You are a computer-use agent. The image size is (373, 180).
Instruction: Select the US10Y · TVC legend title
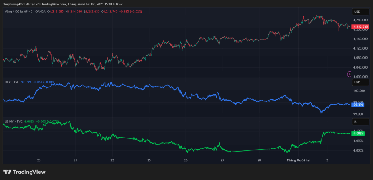13,121
